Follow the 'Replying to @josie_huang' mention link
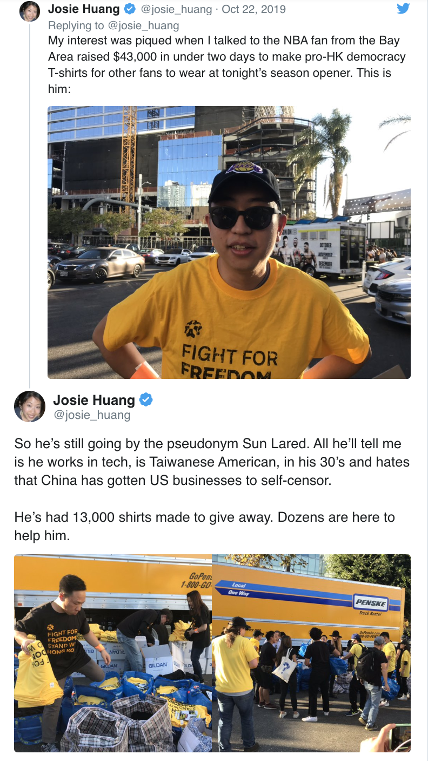 pyautogui.click(x=113, y=25)
